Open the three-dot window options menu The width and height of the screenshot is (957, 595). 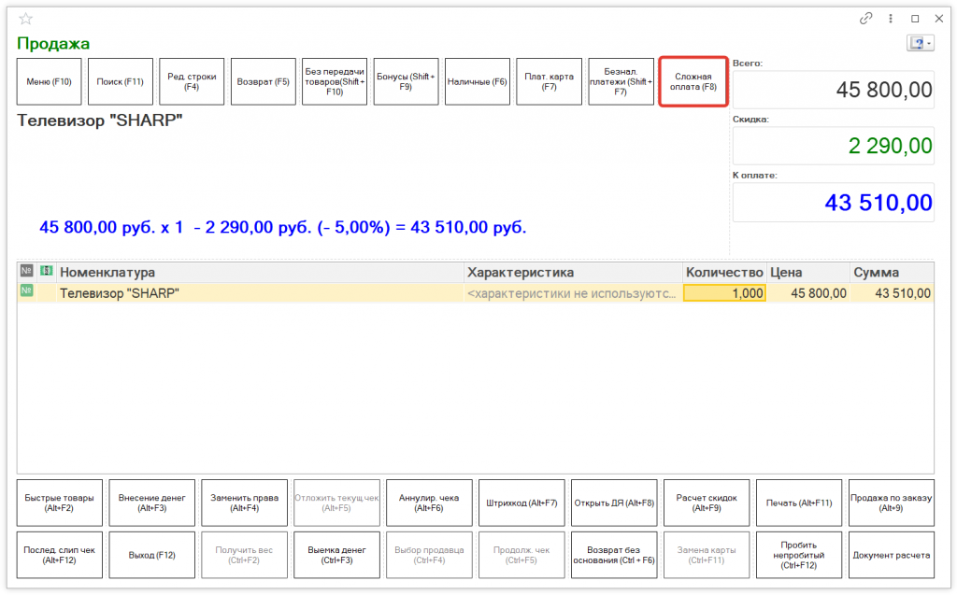coord(890,19)
